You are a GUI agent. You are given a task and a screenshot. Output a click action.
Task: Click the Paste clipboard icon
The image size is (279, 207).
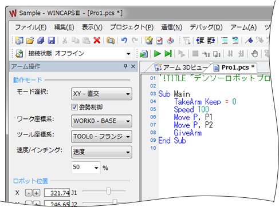click(x=86, y=41)
